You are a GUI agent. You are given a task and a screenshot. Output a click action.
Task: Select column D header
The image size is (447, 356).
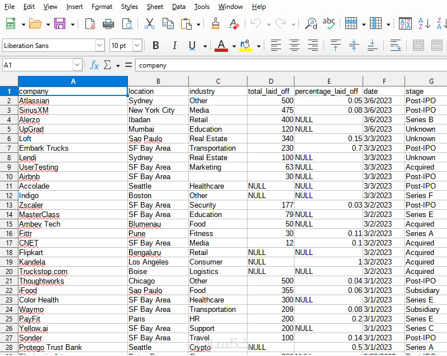coord(270,81)
